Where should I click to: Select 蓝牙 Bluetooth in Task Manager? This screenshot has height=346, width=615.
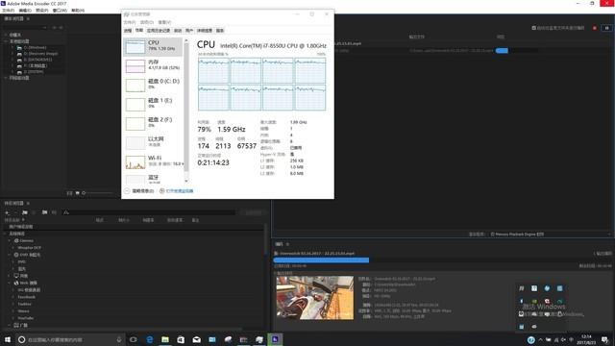pos(153,179)
